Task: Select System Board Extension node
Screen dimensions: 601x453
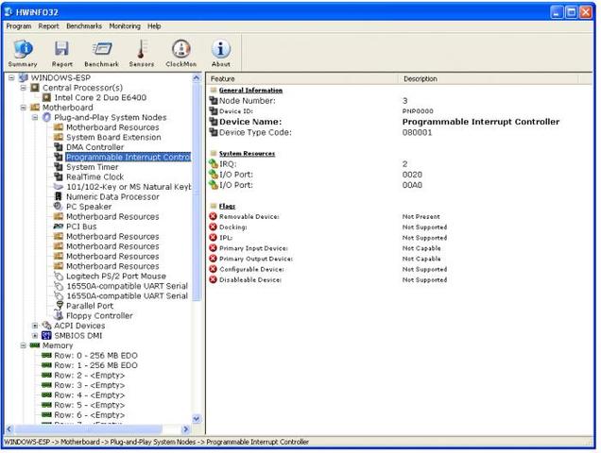Action: pos(113,137)
